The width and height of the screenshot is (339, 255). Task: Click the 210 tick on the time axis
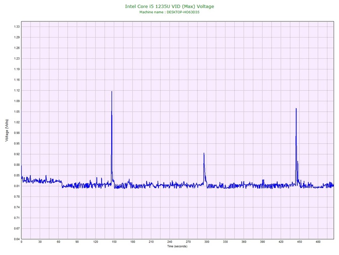click(x=151, y=242)
